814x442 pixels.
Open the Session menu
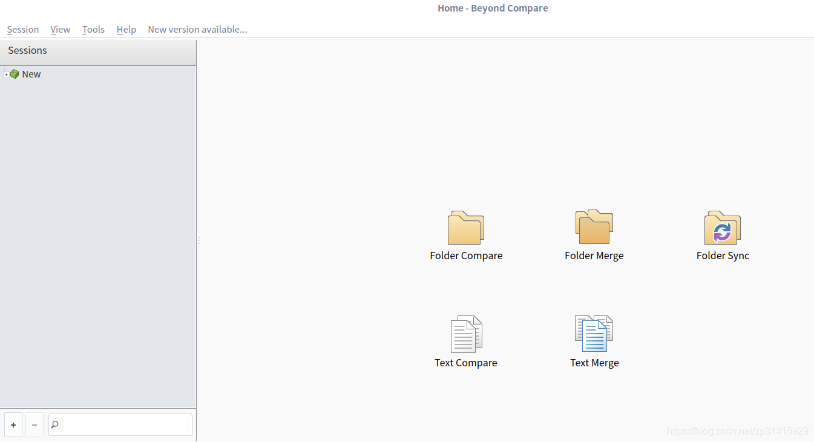pos(23,29)
